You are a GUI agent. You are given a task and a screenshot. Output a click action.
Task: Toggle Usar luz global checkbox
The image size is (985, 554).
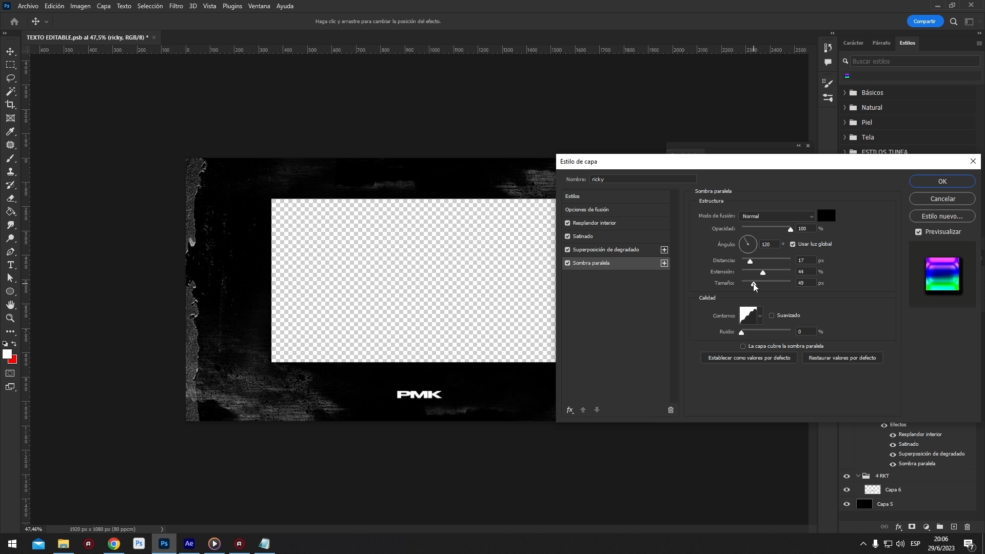[x=793, y=244]
